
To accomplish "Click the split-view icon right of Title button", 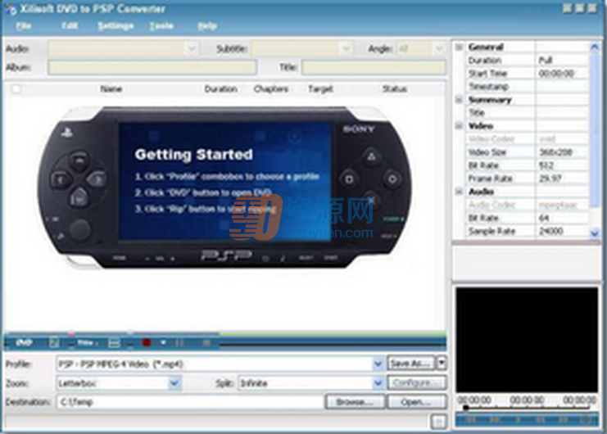I will [114, 343].
